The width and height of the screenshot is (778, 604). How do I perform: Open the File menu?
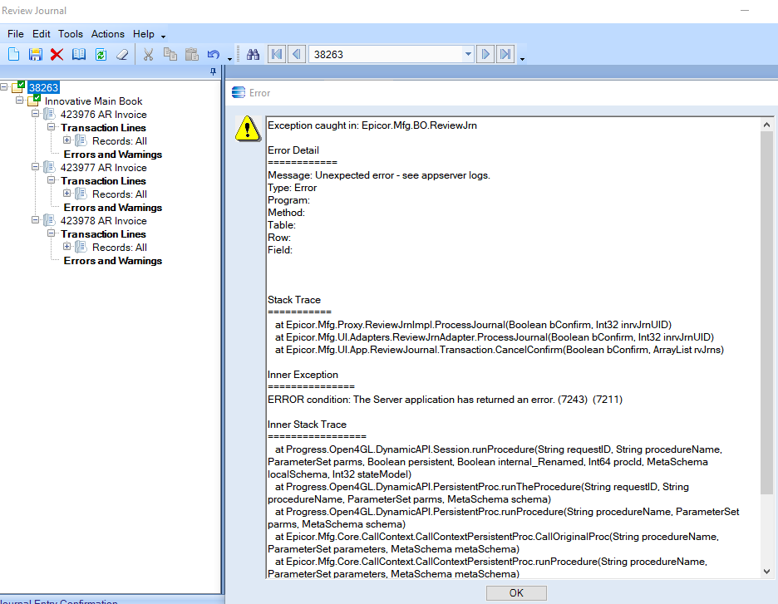[16, 34]
